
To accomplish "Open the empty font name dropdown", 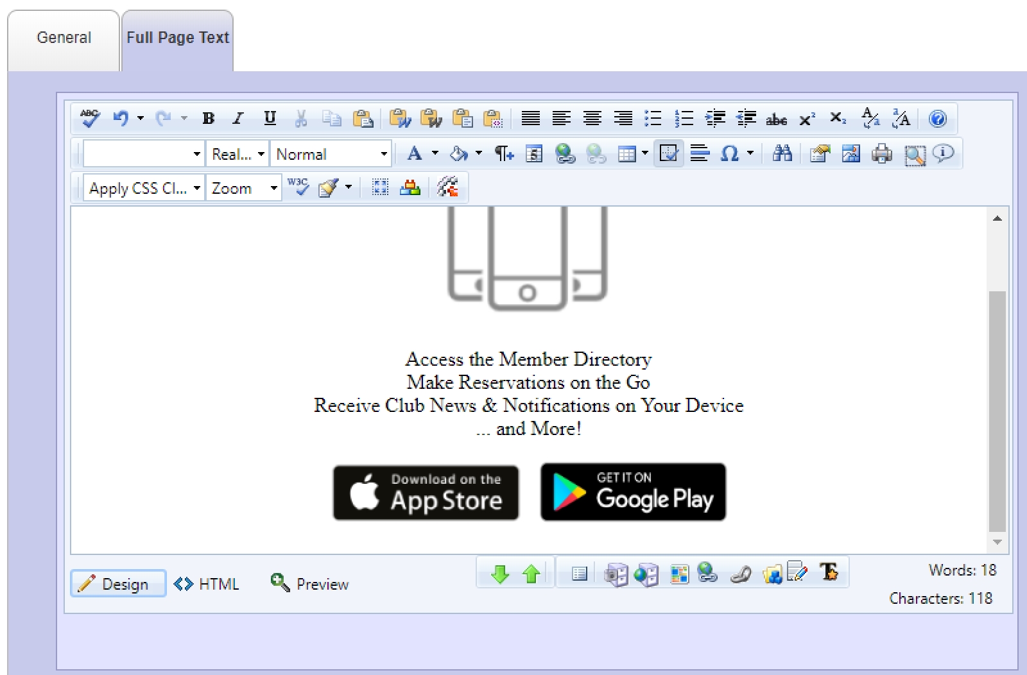I will pos(144,154).
